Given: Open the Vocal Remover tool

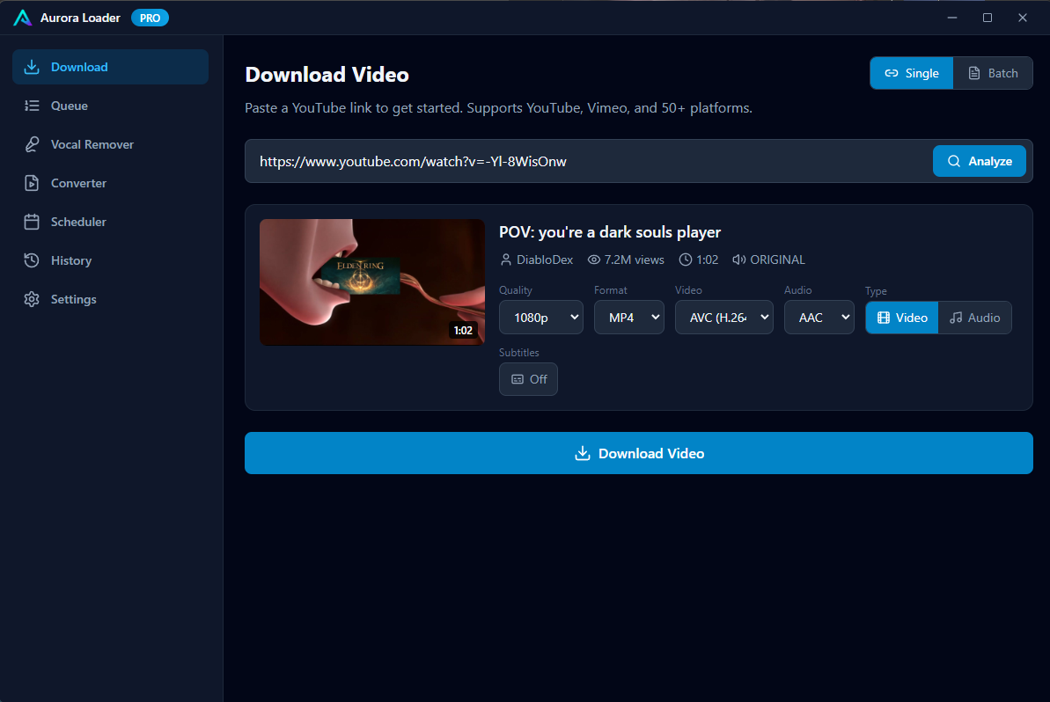Looking at the screenshot, I should pos(90,144).
